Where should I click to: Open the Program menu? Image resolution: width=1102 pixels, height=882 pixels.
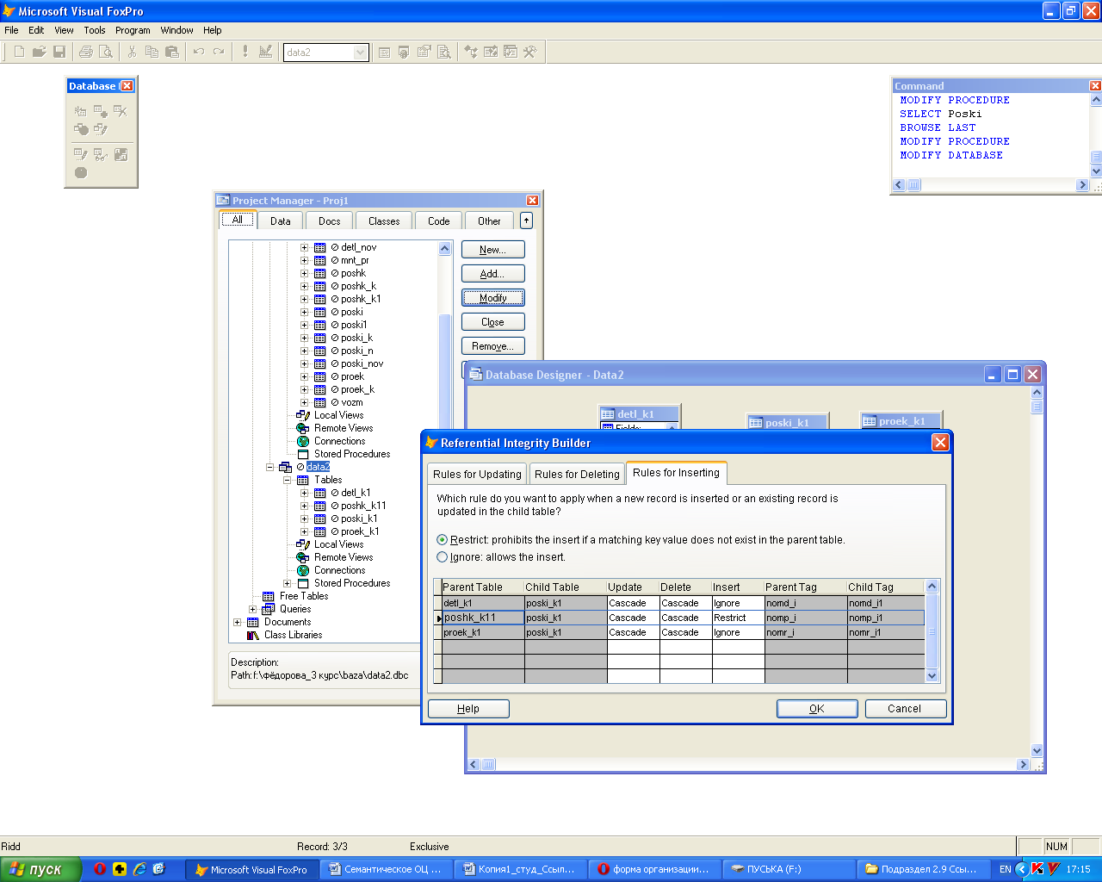pos(133,30)
